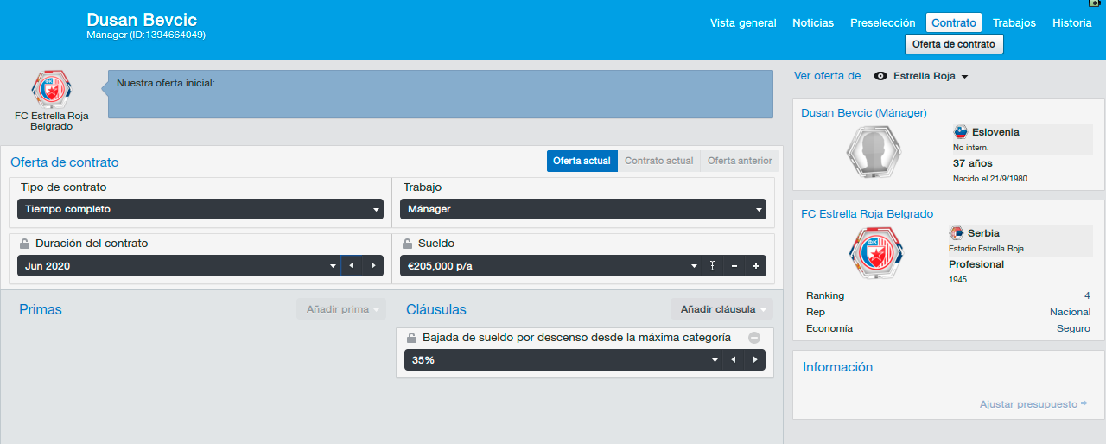Open the €205,000 p/a salary dropdown
Screen dimensions: 1106x444
click(x=551, y=266)
